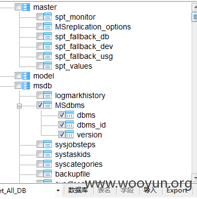This screenshot has height=199, width=197.
Task: Click the sysjobsteps table icon
Action: point(48,144)
